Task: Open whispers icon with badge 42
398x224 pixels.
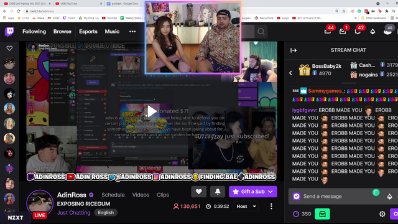Action: point(358,32)
